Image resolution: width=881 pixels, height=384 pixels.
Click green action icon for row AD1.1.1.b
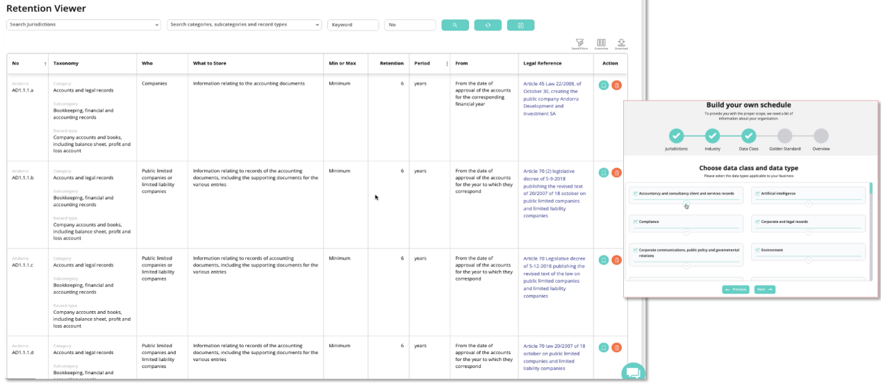[x=604, y=173]
